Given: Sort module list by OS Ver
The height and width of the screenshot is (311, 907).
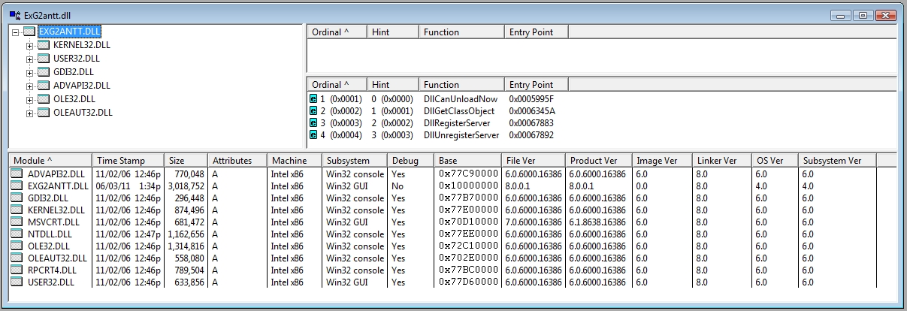Looking at the screenshot, I should (x=775, y=161).
